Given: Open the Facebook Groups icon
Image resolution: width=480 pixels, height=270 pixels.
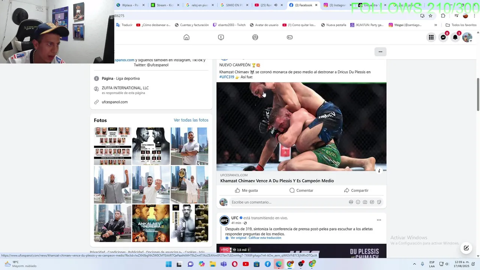Looking at the screenshot, I should click(x=255, y=37).
